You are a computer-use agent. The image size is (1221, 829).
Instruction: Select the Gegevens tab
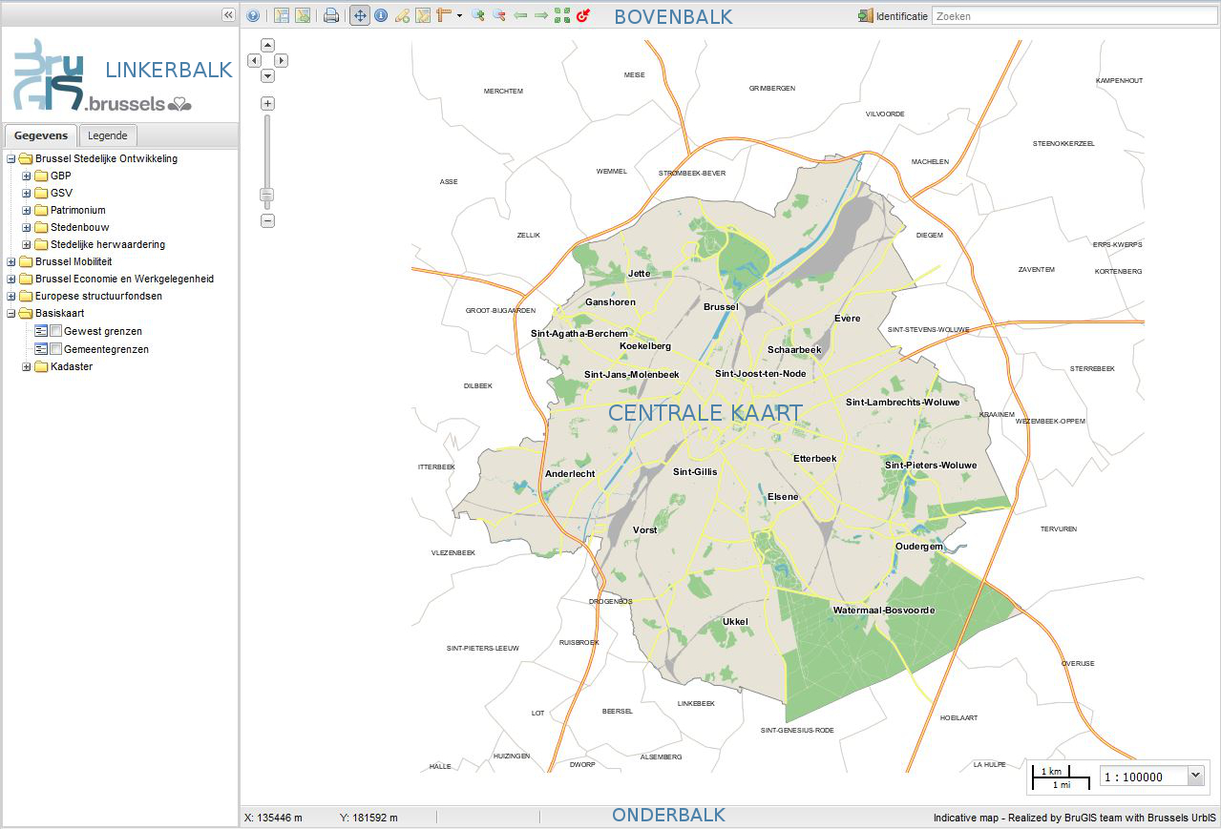pos(41,135)
